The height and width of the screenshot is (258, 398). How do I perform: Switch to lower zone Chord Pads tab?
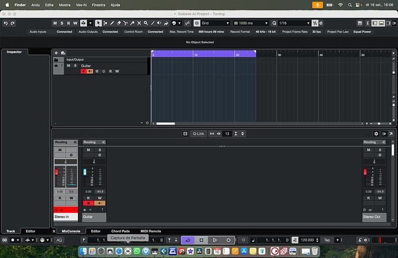pos(121,231)
